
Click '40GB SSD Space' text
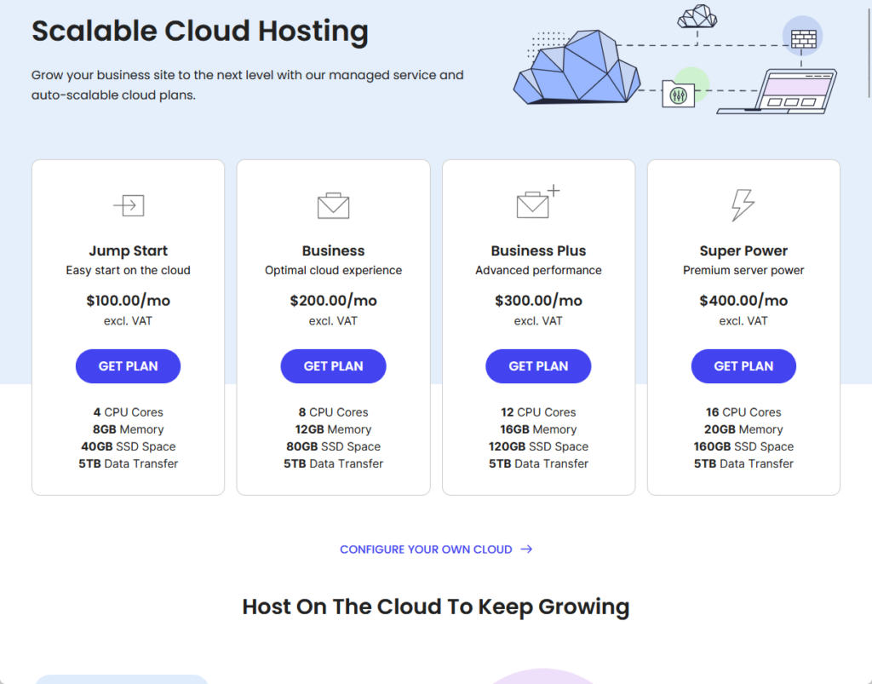point(128,446)
